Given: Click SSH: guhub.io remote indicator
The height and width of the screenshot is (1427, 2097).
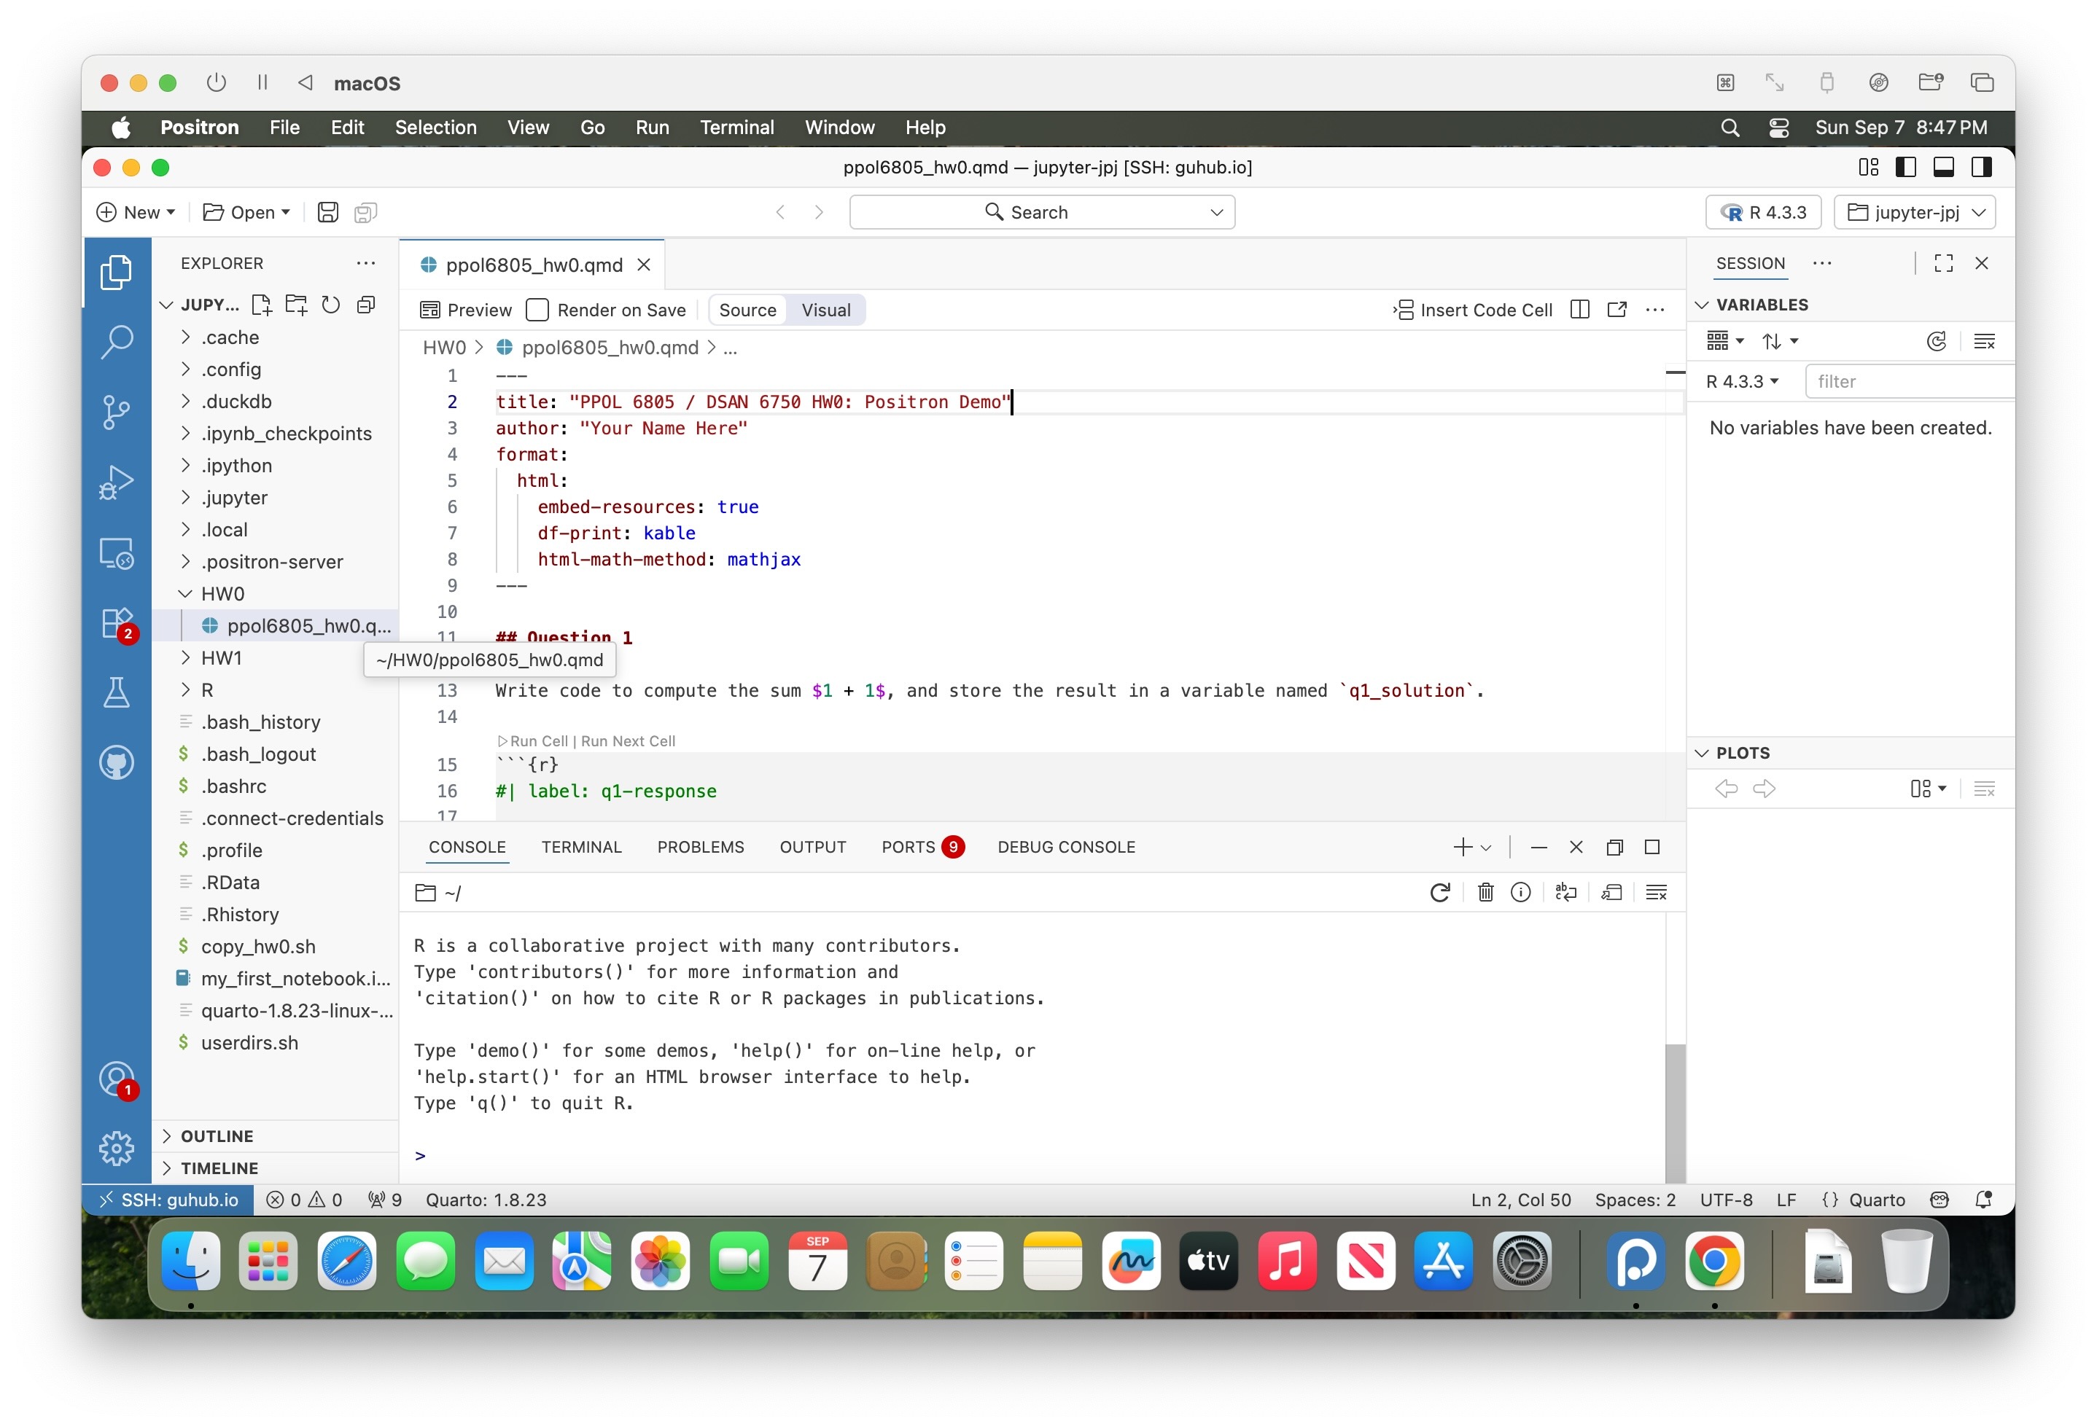Looking at the screenshot, I should pyautogui.click(x=168, y=1200).
